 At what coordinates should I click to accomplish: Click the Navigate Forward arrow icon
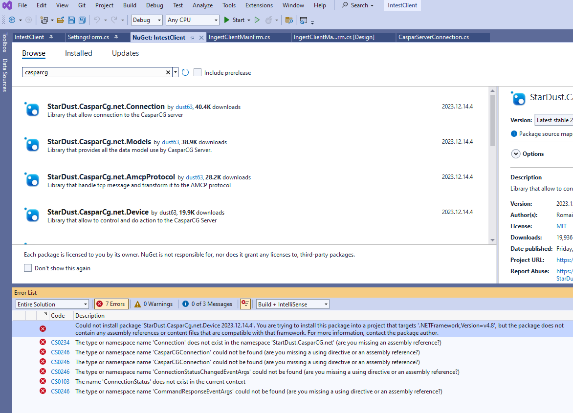click(x=28, y=20)
